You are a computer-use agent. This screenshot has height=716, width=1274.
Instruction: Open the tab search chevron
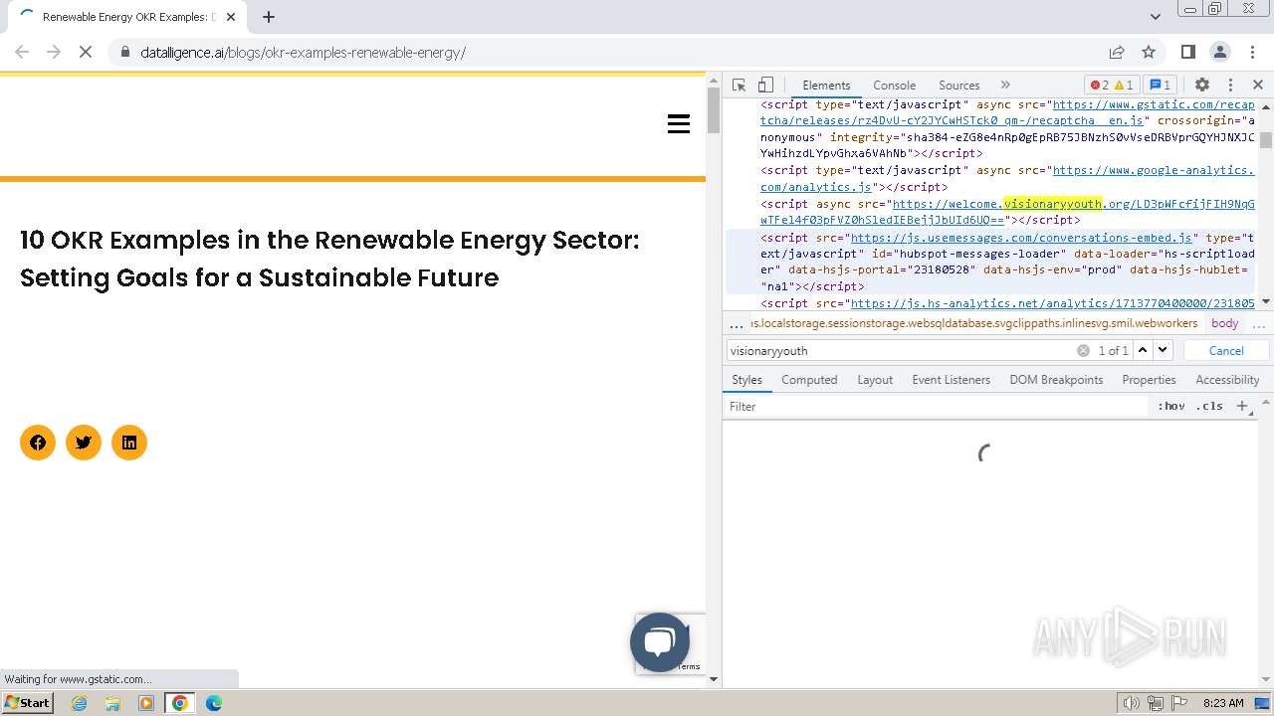[1156, 17]
